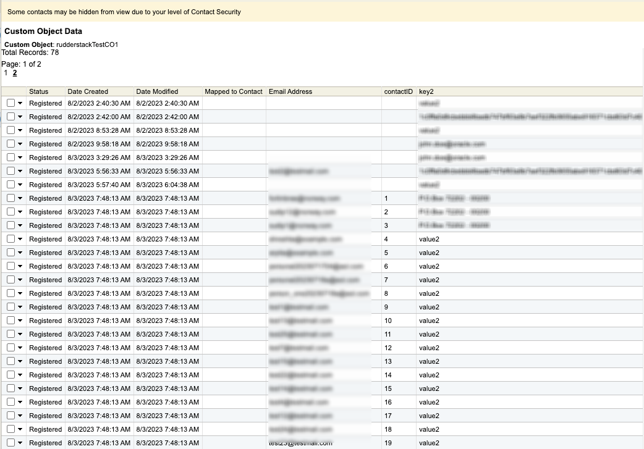
Task: Click row dropdown arrow for contactID 17
Action: (20, 416)
